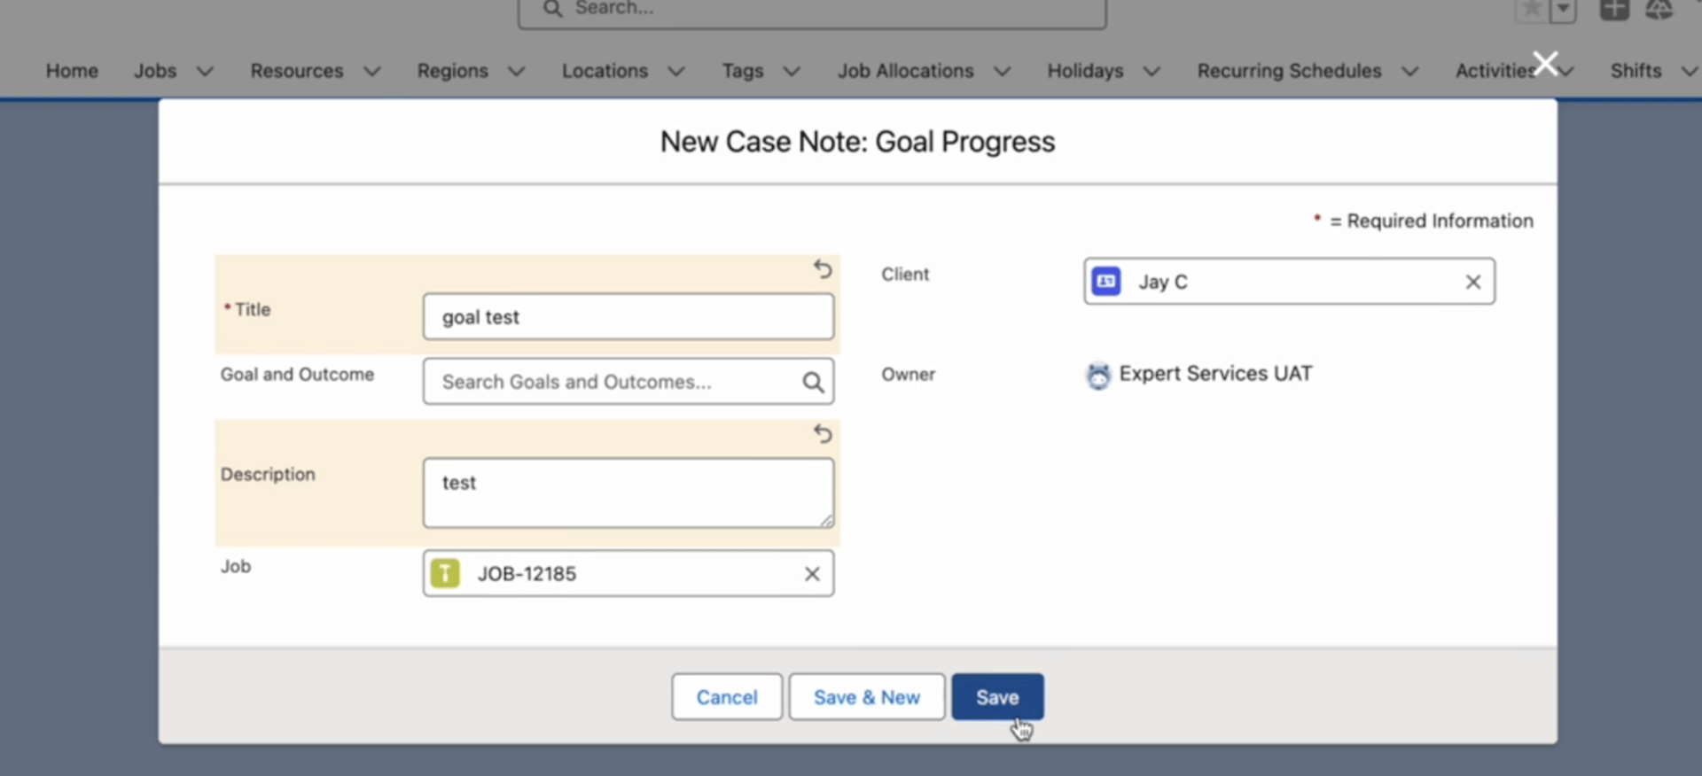Image resolution: width=1702 pixels, height=776 pixels.
Task: Open the Holidays tab
Action: (x=1085, y=71)
